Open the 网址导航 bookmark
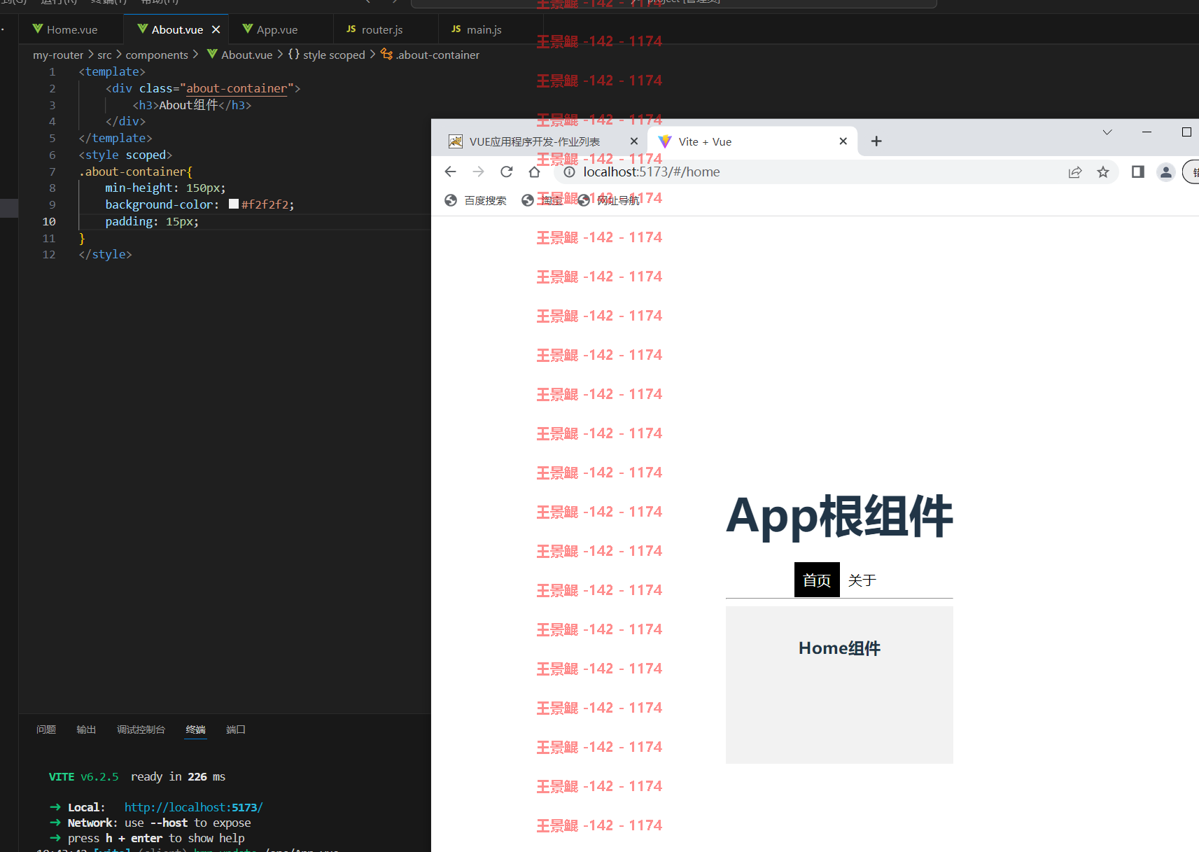Screen dimensions: 1199x852 [x=608, y=200]
